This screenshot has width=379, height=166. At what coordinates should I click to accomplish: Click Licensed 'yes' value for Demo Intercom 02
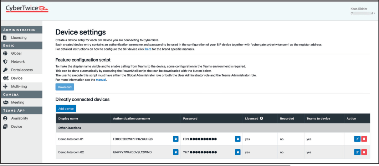coord(247,152)
